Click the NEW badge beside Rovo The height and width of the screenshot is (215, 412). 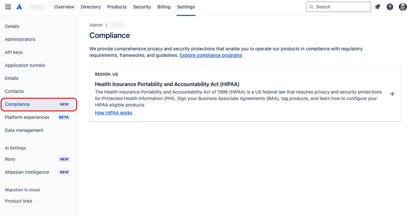click(64, 159)
